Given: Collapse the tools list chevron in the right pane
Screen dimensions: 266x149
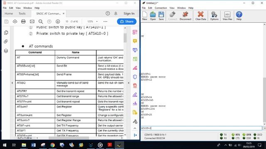Looking at the screenshot, I should [135, 128].
